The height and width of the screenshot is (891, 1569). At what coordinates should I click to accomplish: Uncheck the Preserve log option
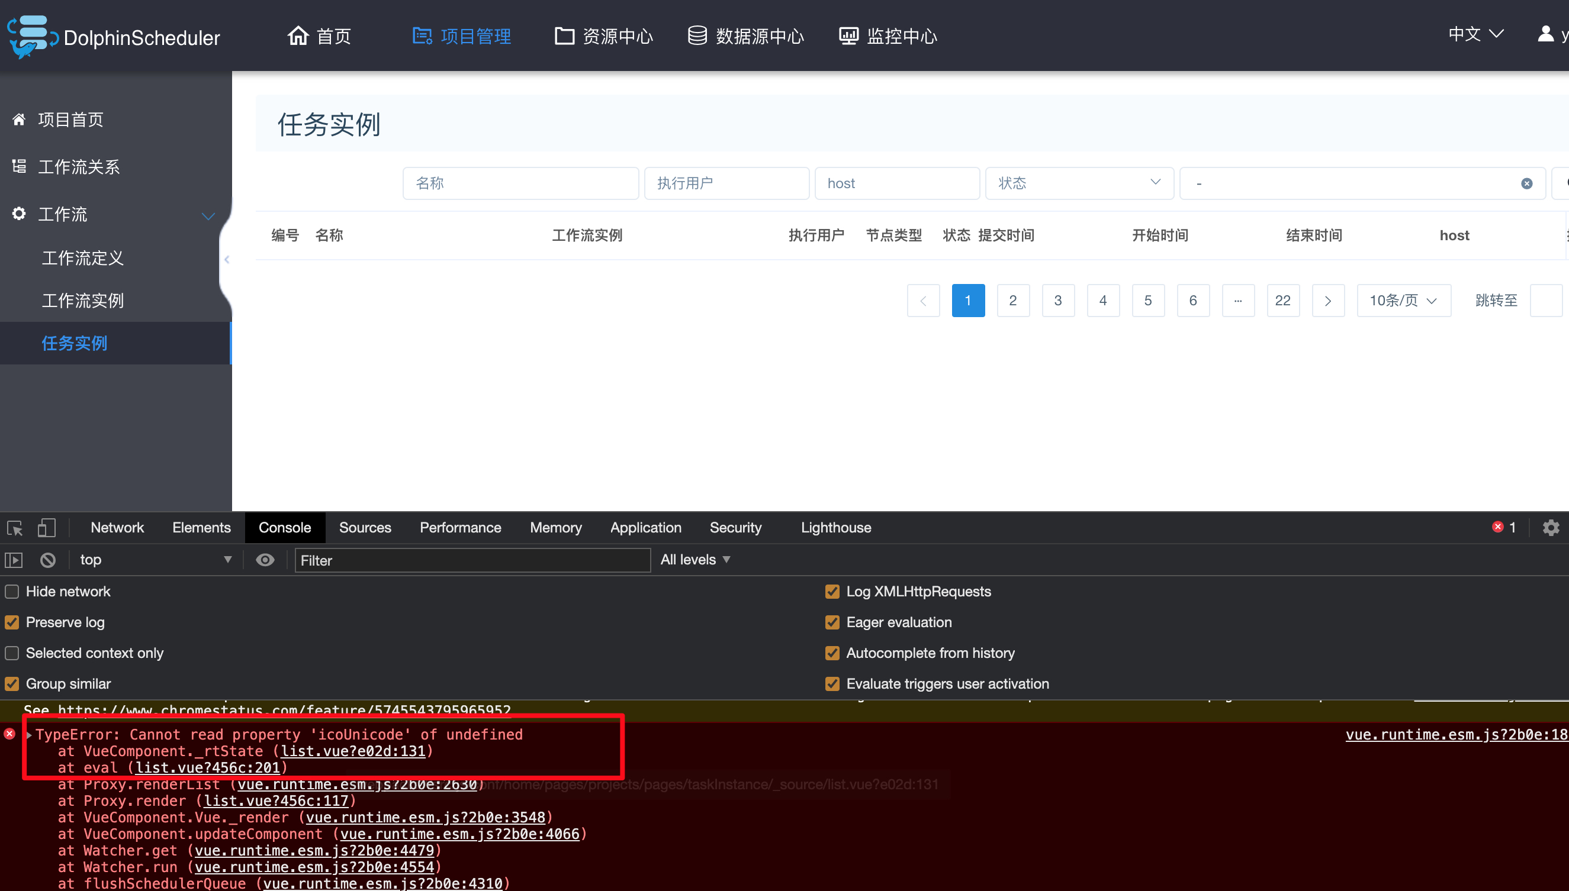12,622
